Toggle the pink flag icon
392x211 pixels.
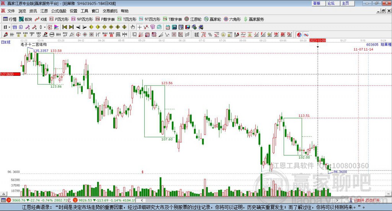[57, 27]
